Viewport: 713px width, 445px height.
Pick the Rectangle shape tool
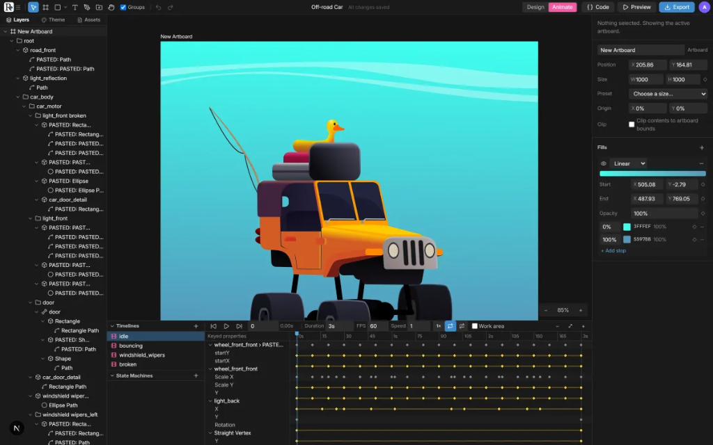[58, 7]
